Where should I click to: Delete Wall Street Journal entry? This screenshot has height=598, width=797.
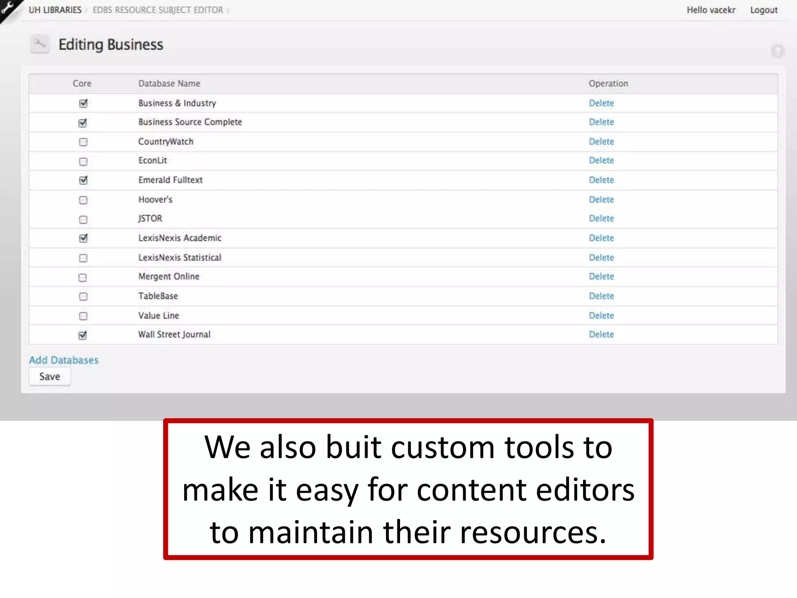601,334
